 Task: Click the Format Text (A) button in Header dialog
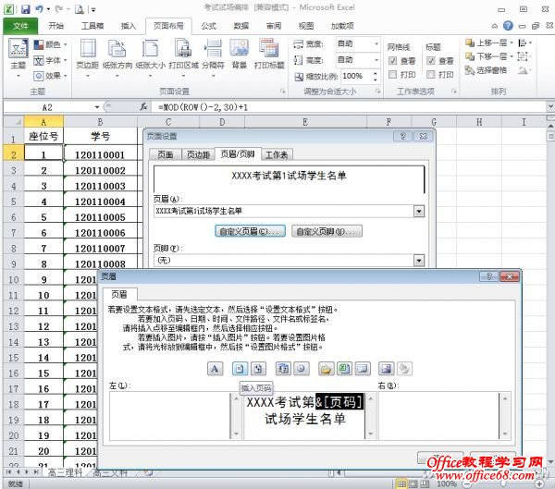point(215,369)
